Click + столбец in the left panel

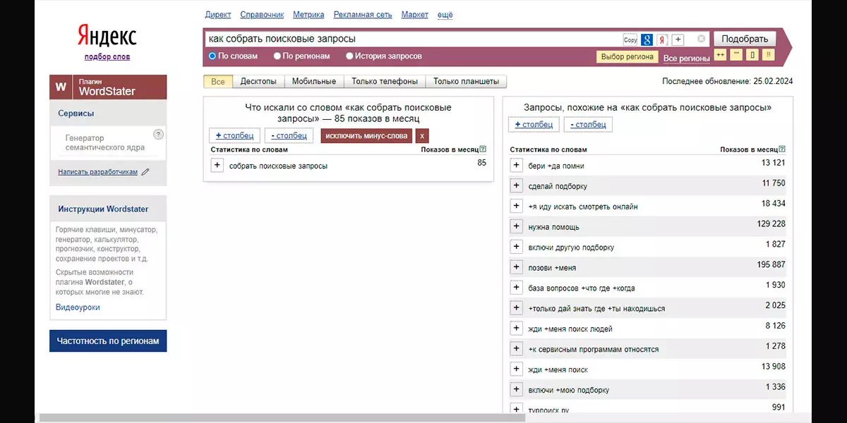(x=235, y=135)
